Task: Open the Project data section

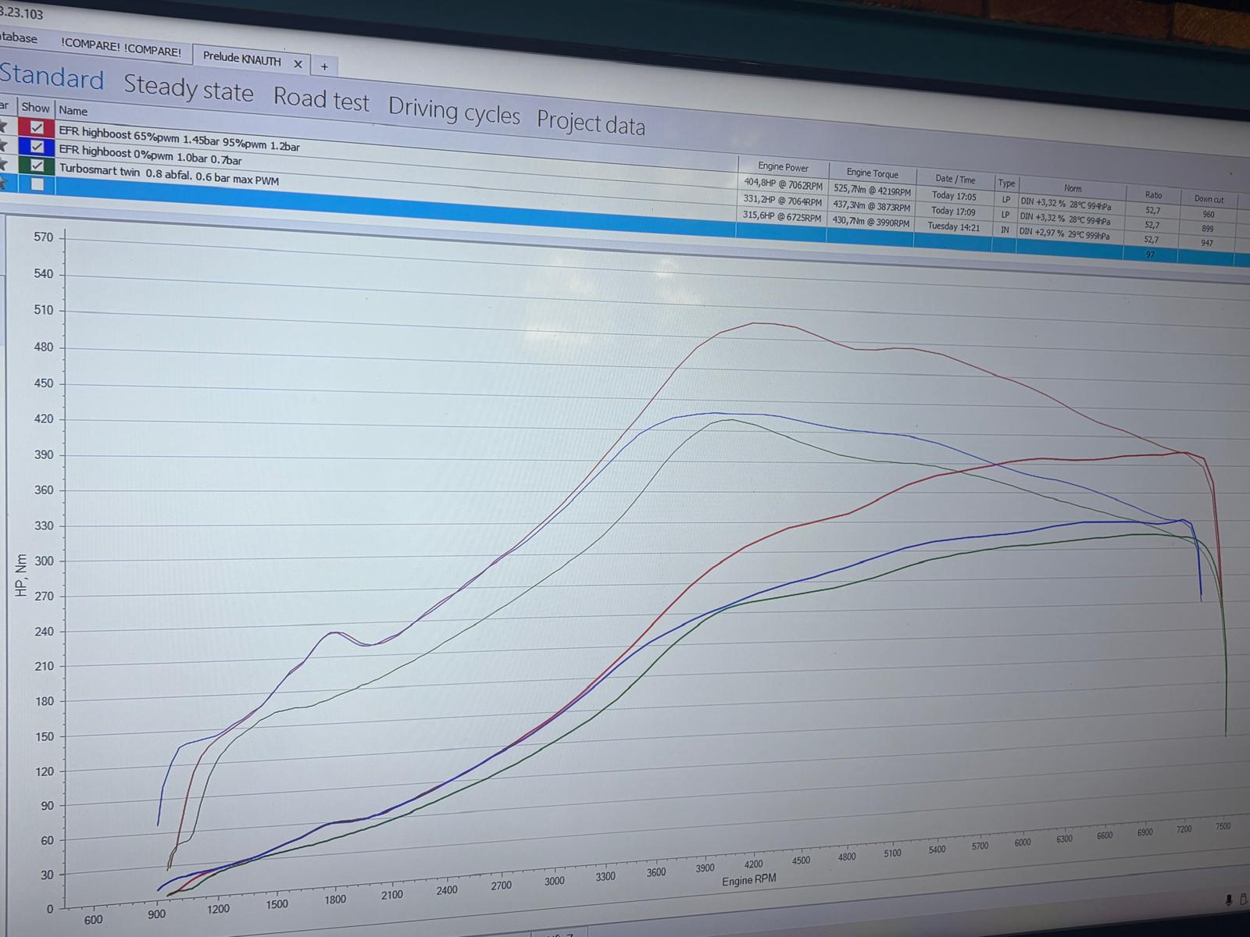Action: coord(591,123)
